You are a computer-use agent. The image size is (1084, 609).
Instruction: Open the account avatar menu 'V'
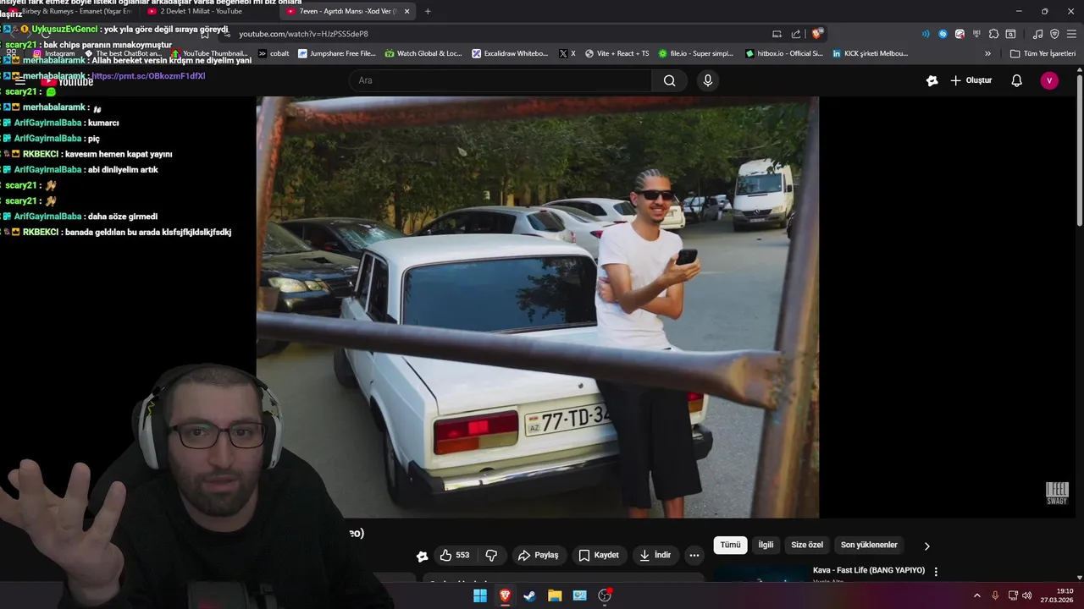click(1049, 80)
